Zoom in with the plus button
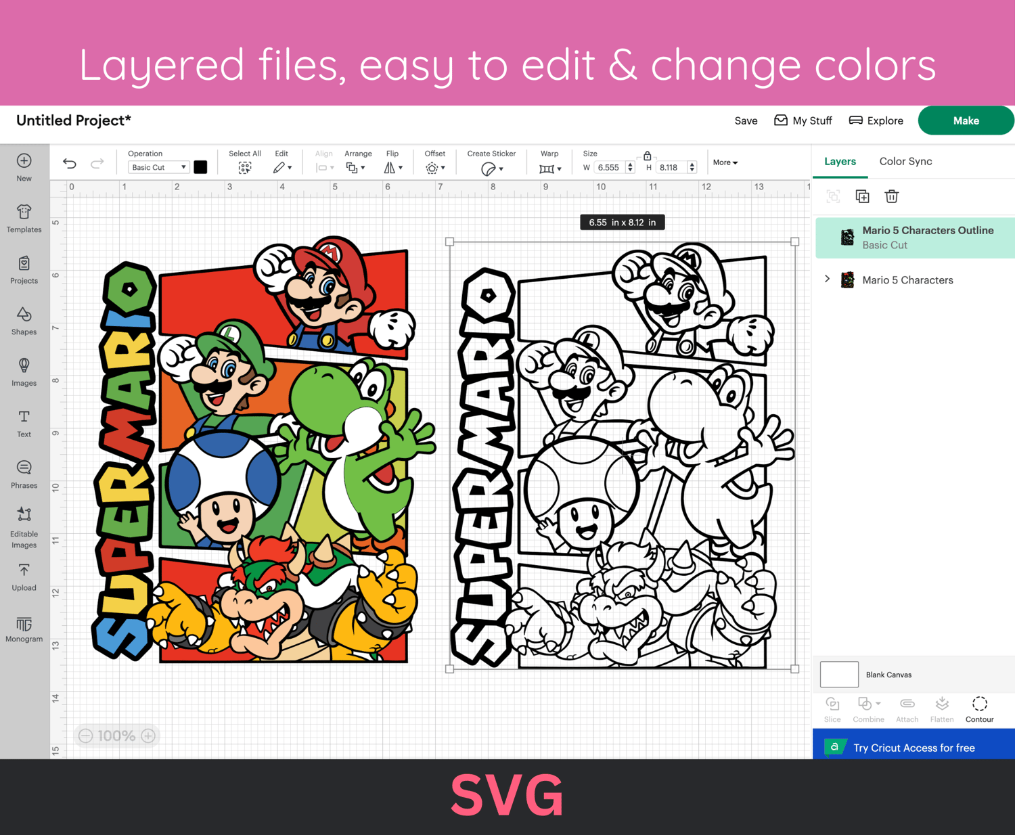The image size is (1015, 835). pos(148,736)
